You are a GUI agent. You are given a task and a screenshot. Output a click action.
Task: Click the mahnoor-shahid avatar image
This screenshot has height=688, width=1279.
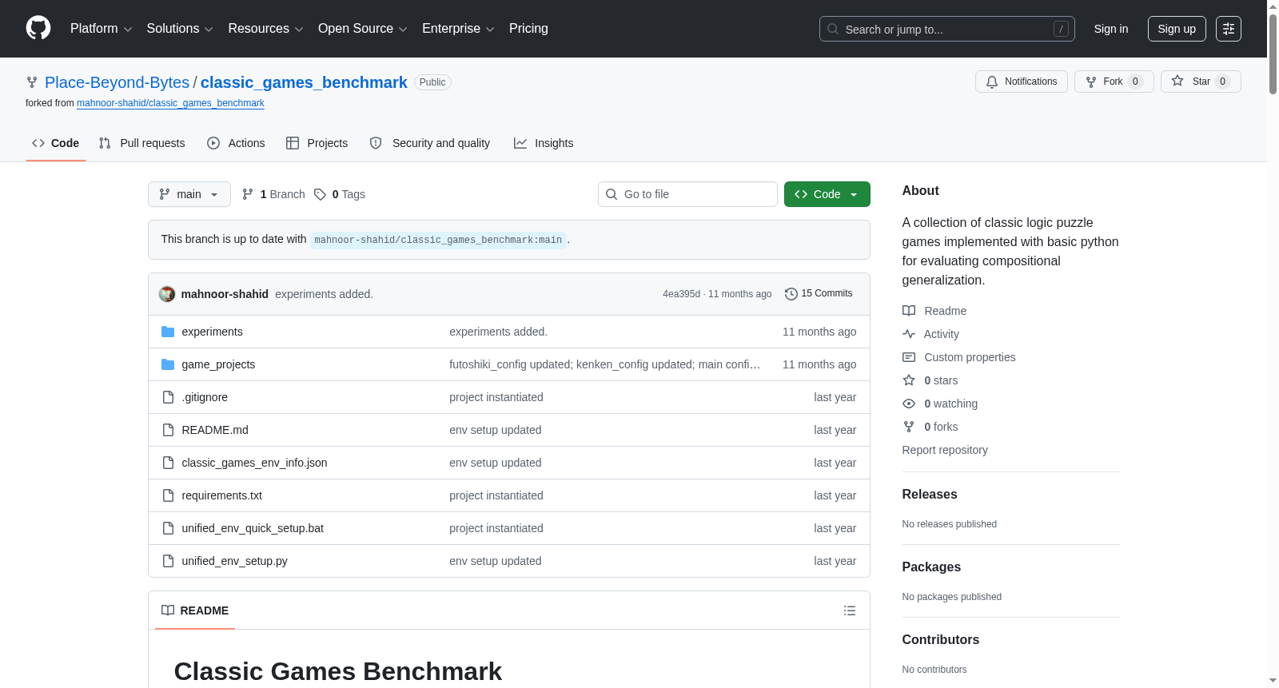click(167, 294)
